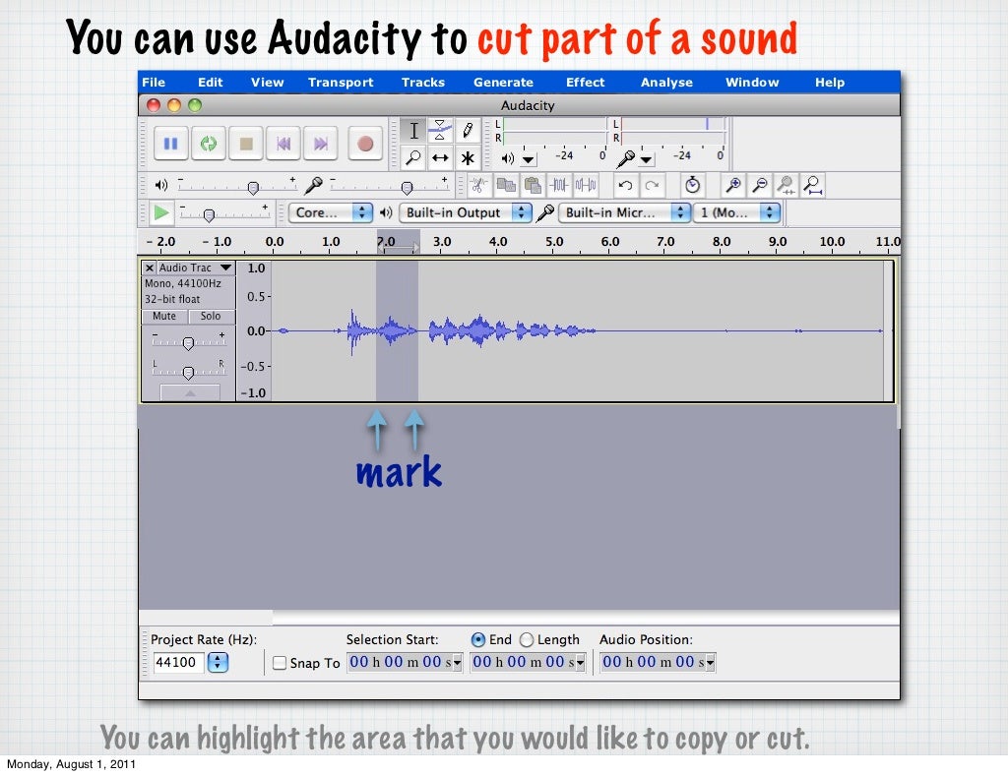The width and height of the screenshot is (1008, 775).
Task: Click the Redo arrow icon
Action: coord(652,186)
